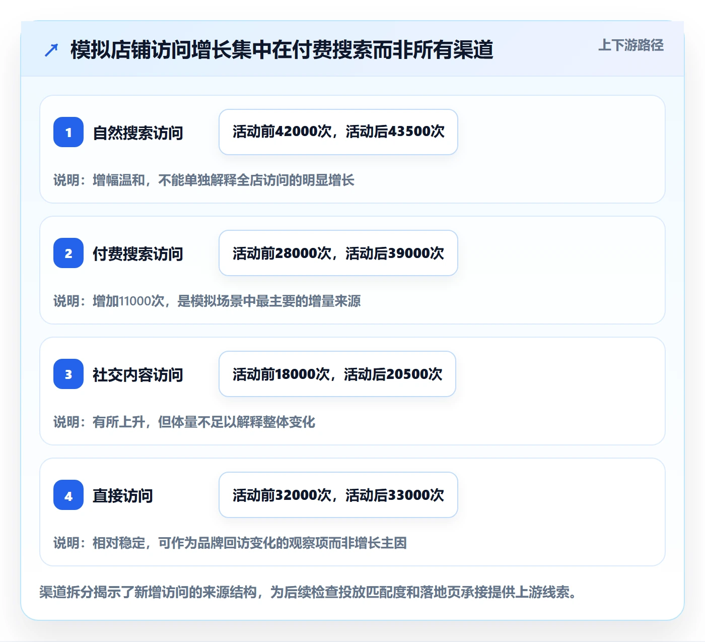Click the note 增幅温和，不能单独解释全店访问的明显增长
The height and width of the screenshot is (642, 705).
click(224, 180)
